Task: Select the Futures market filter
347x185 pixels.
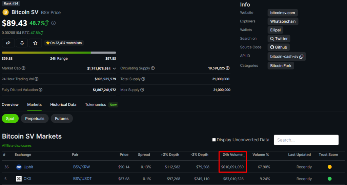Action: [x=62, y=119]
